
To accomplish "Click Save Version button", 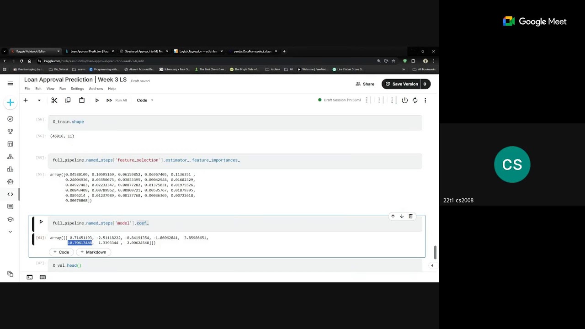I will [401, 84].
